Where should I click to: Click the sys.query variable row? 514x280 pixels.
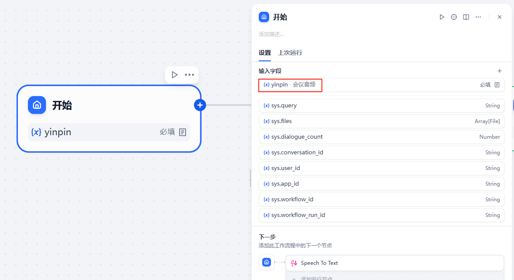(x=381, y=106)
